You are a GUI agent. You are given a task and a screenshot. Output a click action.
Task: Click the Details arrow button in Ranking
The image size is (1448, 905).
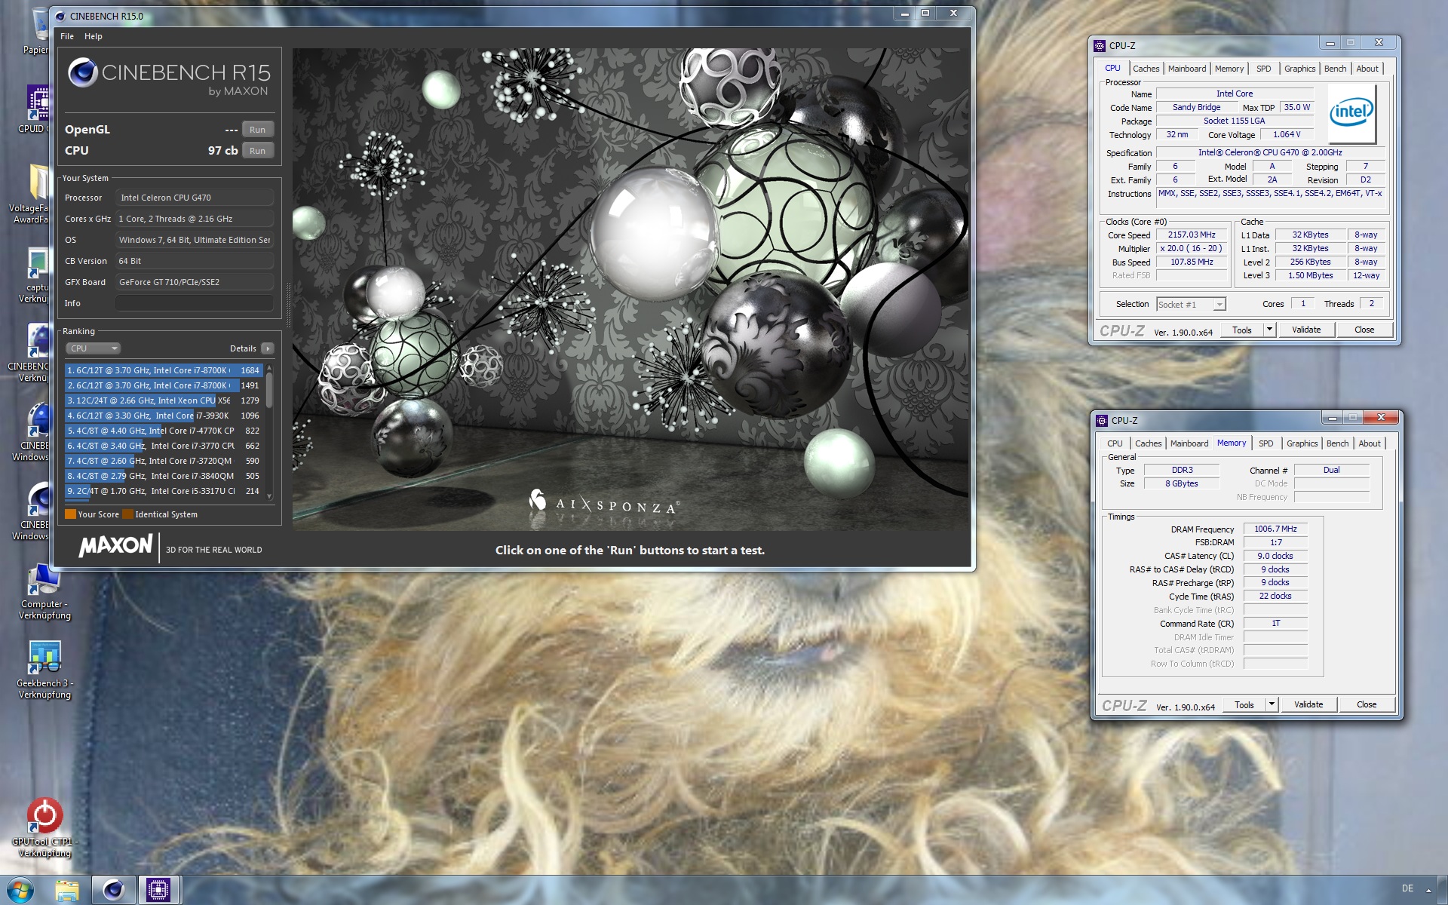point(268,348)
